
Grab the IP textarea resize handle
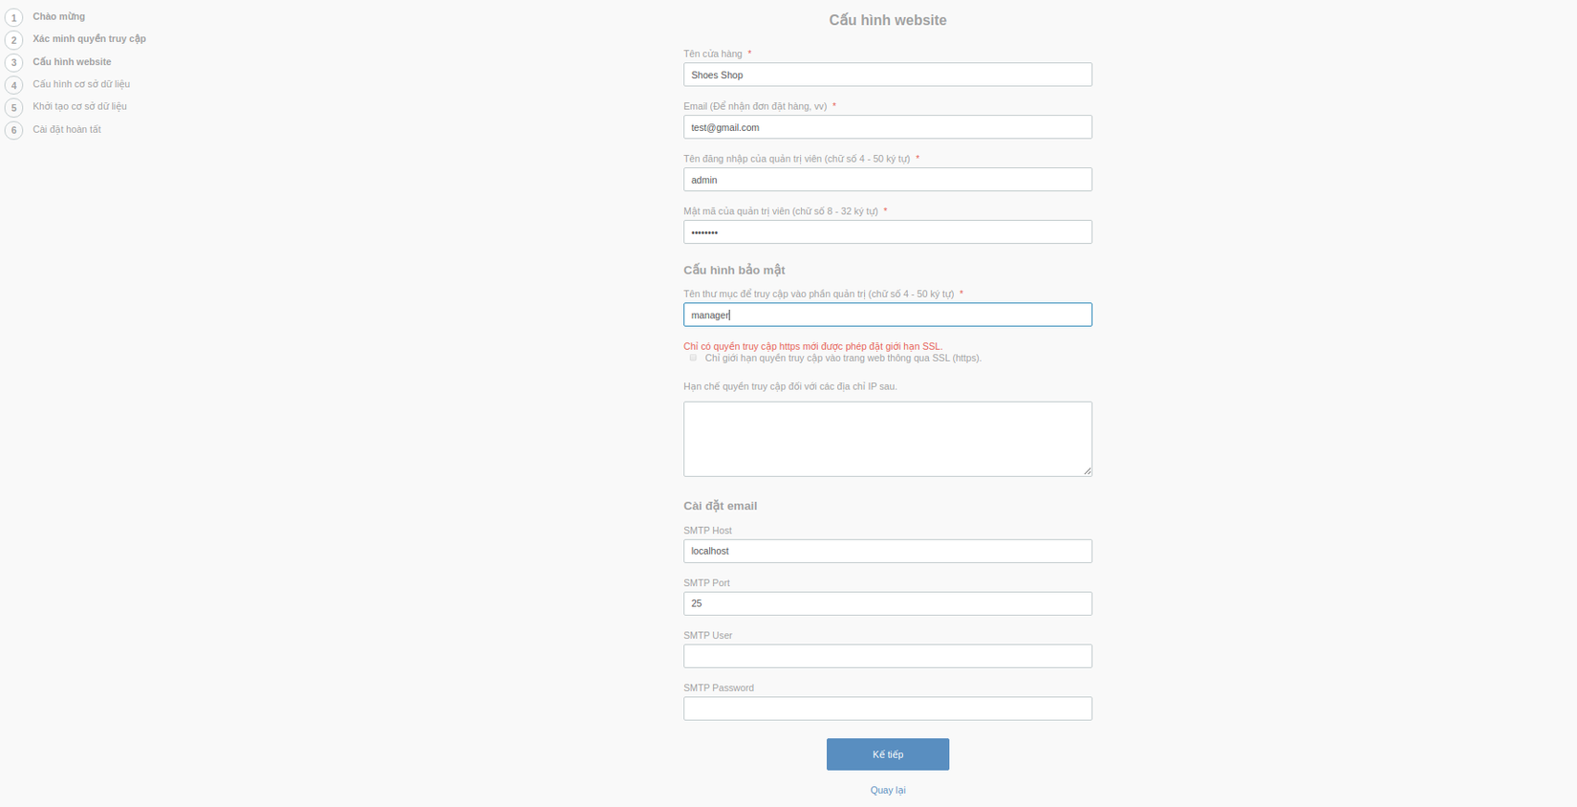click(x=1087, y=470)
